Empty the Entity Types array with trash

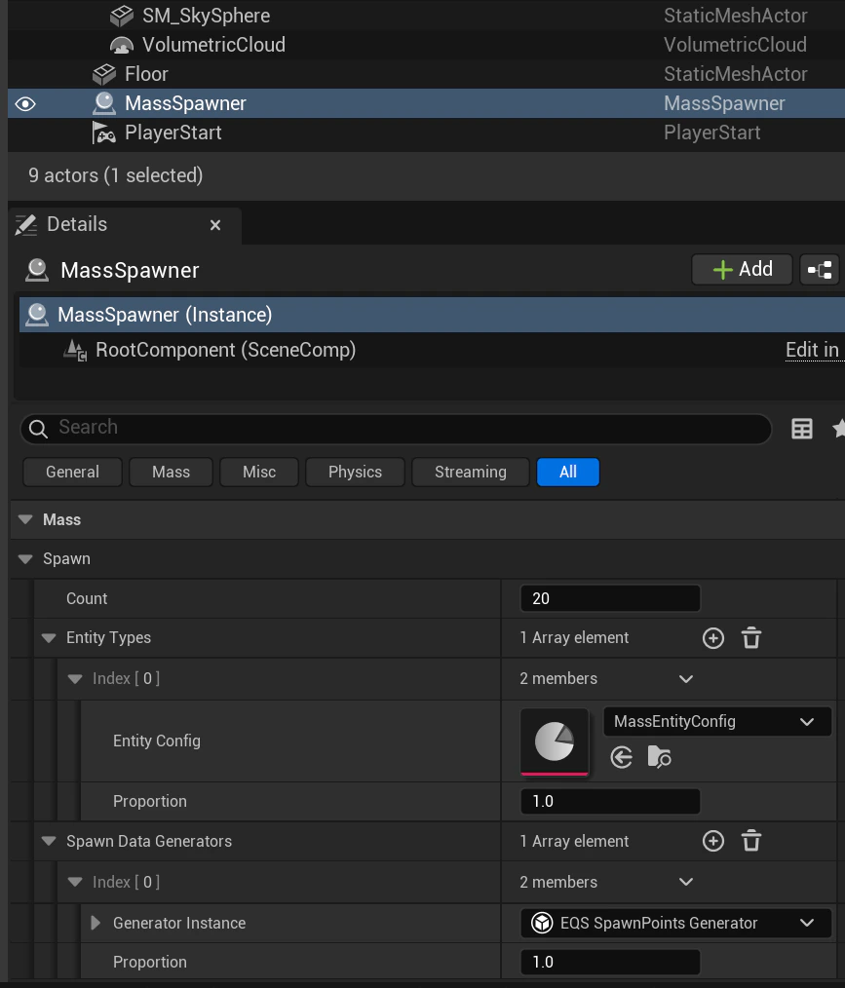tap(751, 638)
